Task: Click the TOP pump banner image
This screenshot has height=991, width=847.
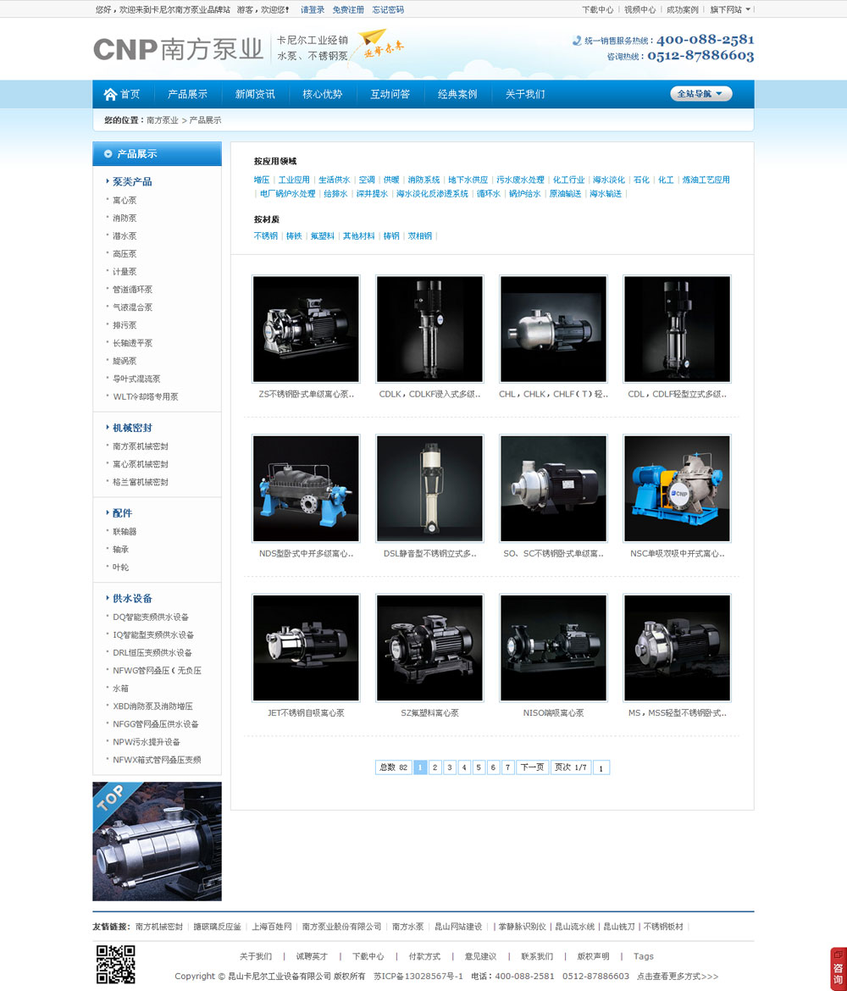Action: click(x=157, y=841)
